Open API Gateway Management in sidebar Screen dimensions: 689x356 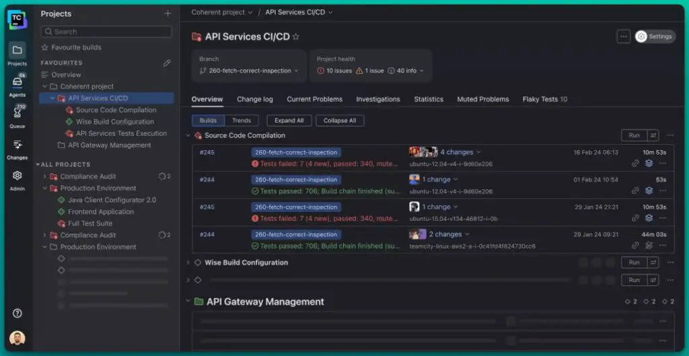click(104, 145)
